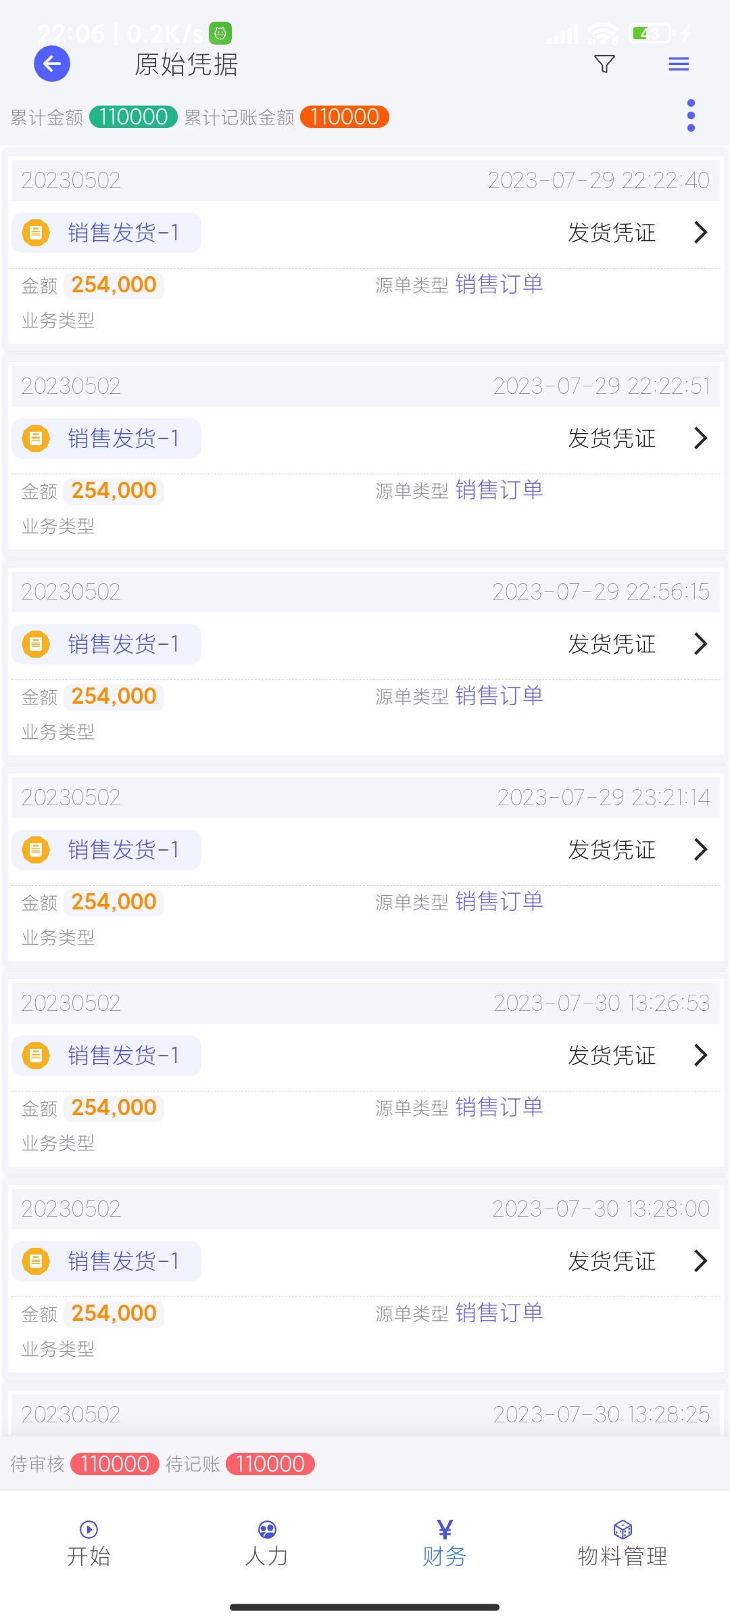Tap the blue back arrow button
Screen dimensions: 730x1624
coord(52,64)
